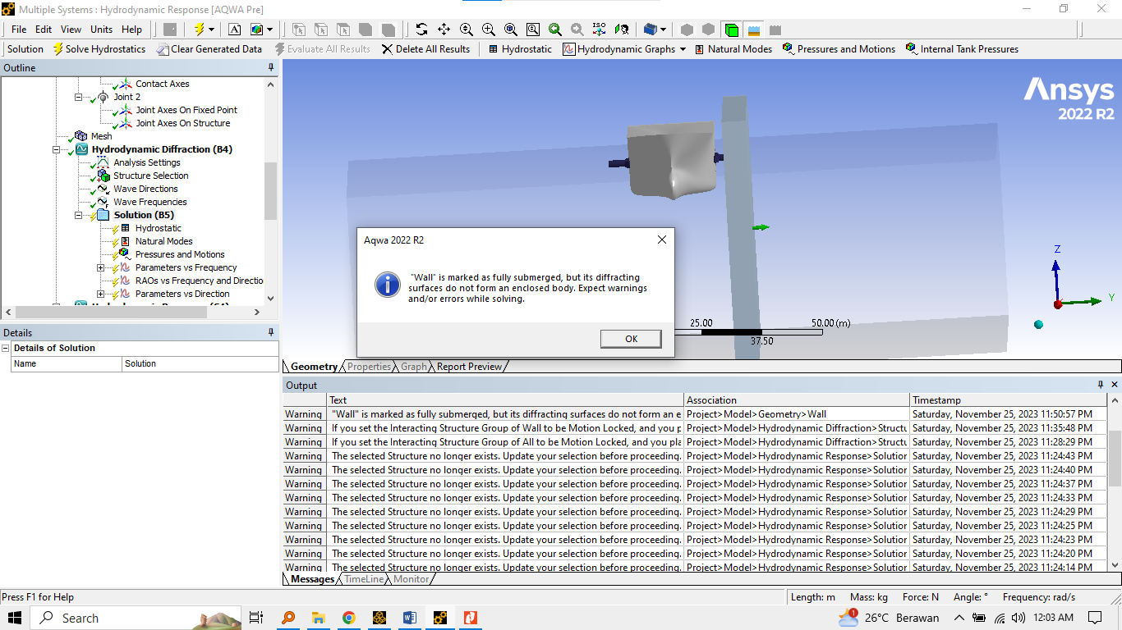Switch to the Geometry tab

(x=314, y=367)
